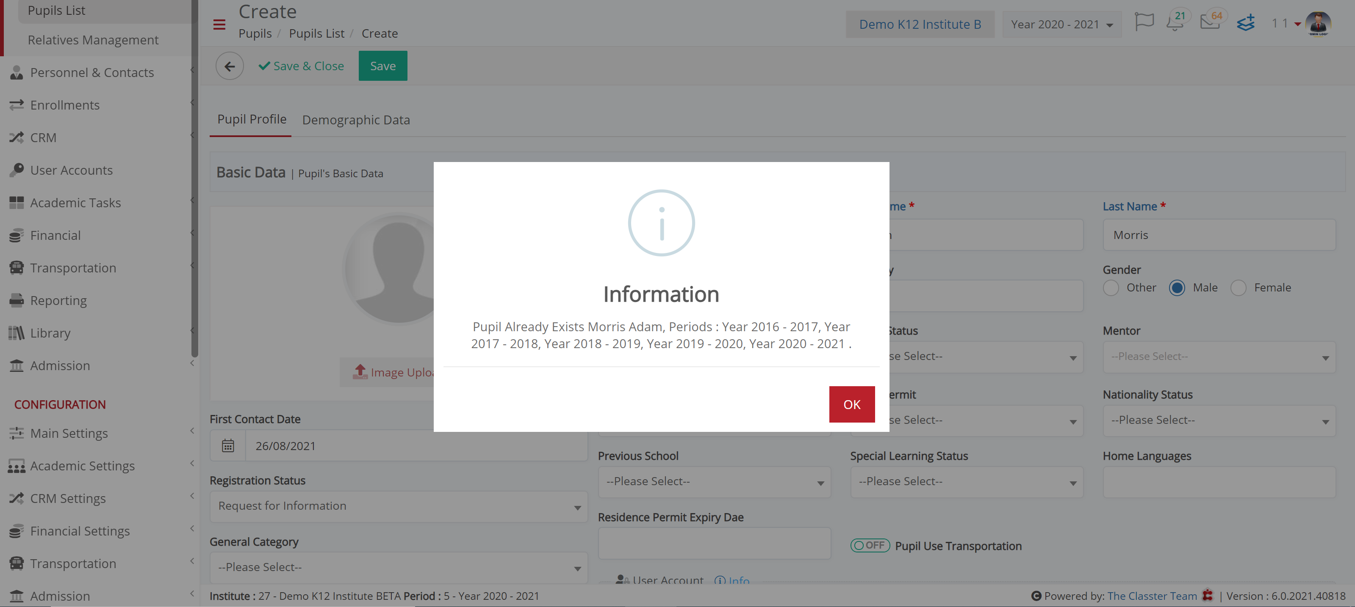This screenshot has width=1355, height=607.
Task: Open Pupils List in sidebar
Action: (x=56, y=11)
